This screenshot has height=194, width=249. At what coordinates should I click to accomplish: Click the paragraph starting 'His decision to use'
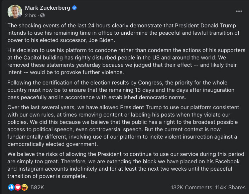coord(126,61)
